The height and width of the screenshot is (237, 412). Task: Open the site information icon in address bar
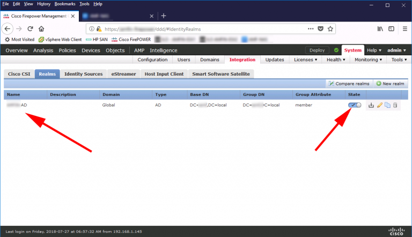click(92, 29)
